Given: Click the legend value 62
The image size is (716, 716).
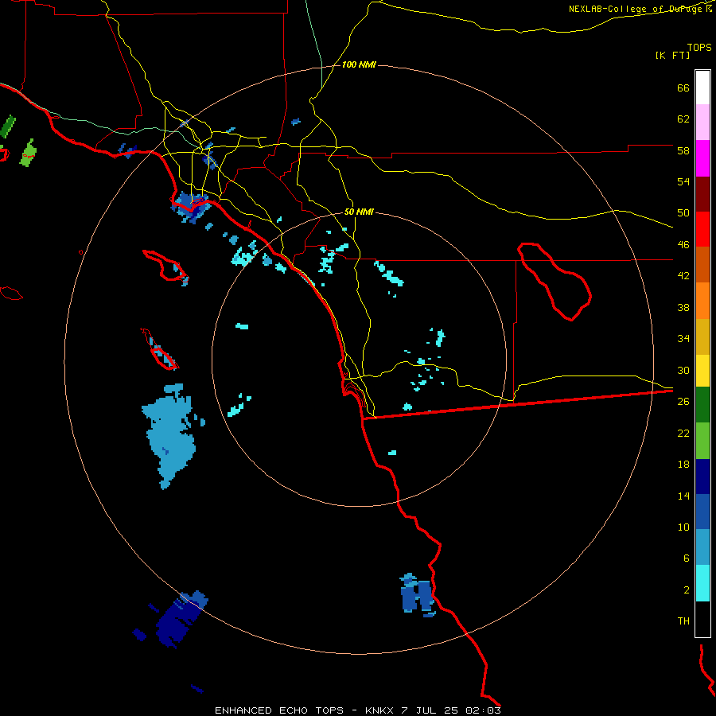Looking at the screenshot, I should click(x=683, y=119).
